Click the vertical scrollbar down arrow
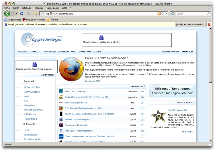Viewport: 215px width, 151px height. (210, 141)
